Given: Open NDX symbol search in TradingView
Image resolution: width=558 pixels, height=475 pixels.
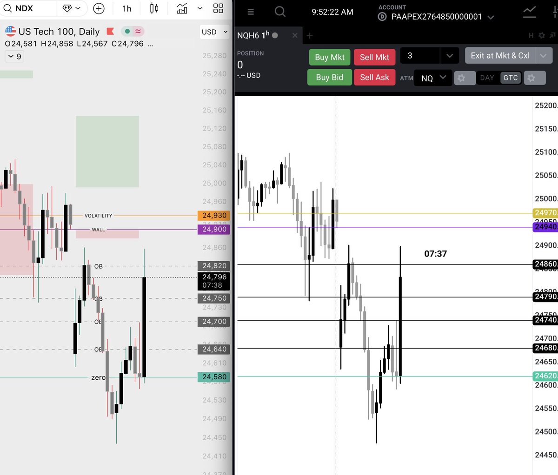Looking at the screenshot, I should point(19,8).
